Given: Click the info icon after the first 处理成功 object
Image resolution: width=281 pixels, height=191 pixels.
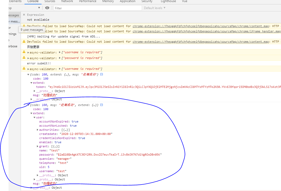Looking at the screenshot, I should (x=101, y=74).
